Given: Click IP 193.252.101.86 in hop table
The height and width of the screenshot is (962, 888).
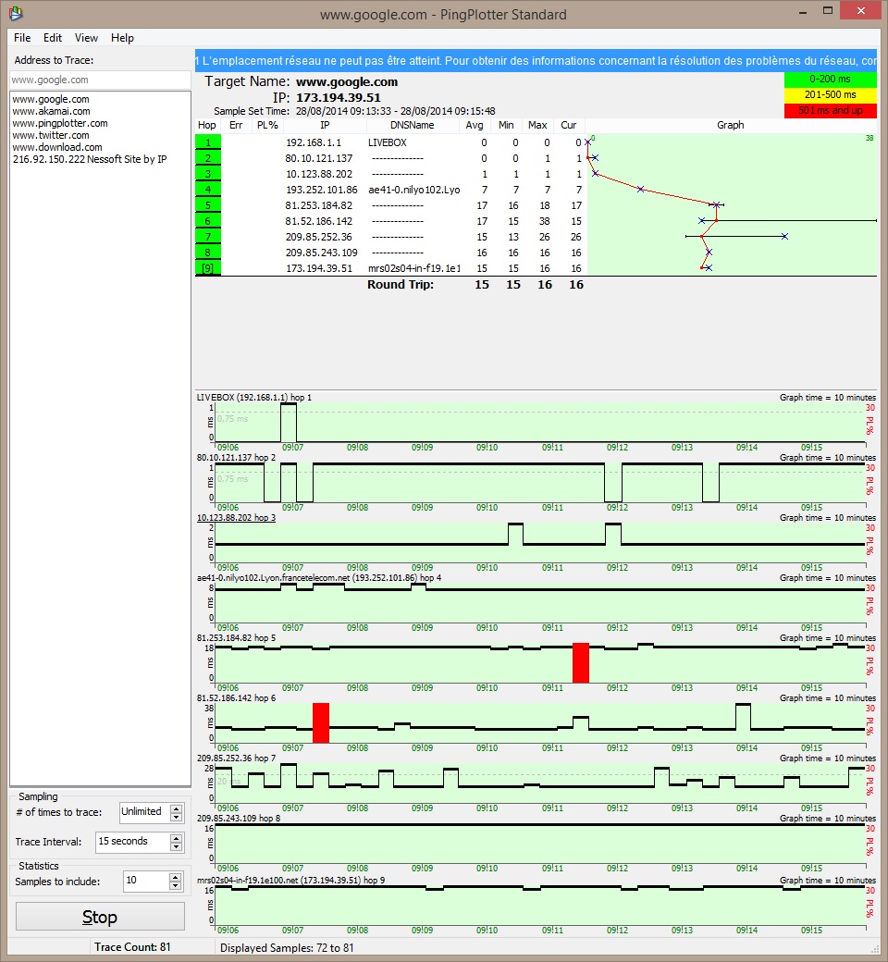Looking at the screenshot, I should click(322, 190).
